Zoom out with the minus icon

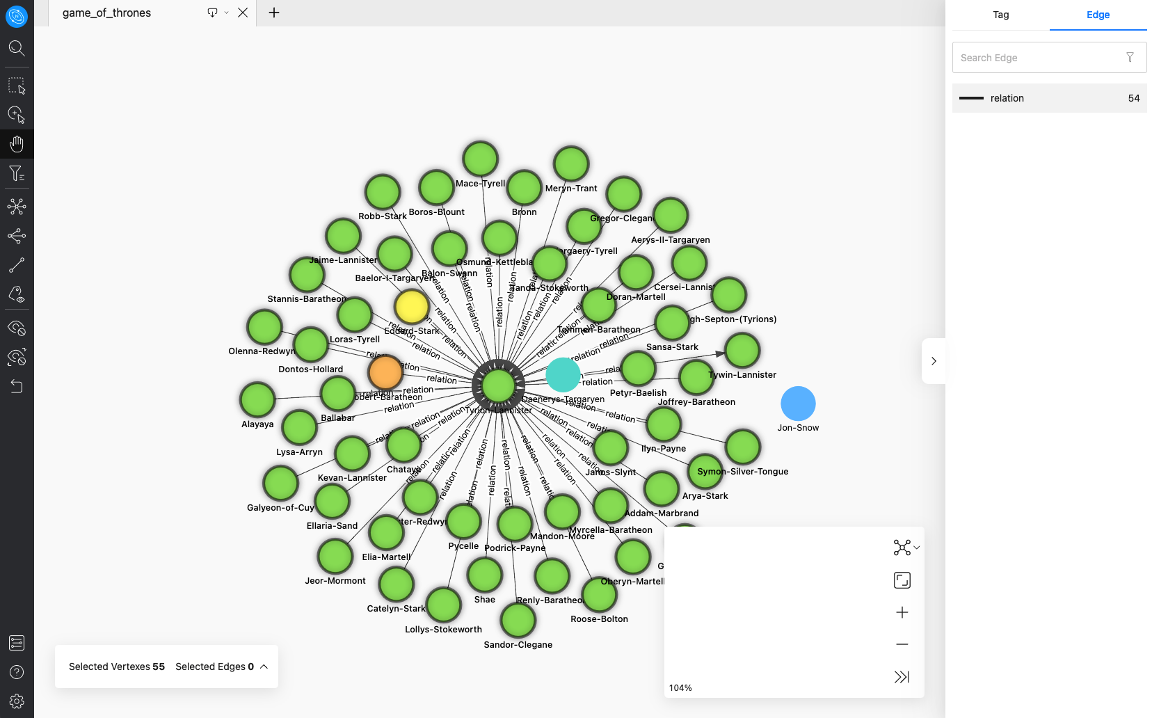tap(902, 644)
